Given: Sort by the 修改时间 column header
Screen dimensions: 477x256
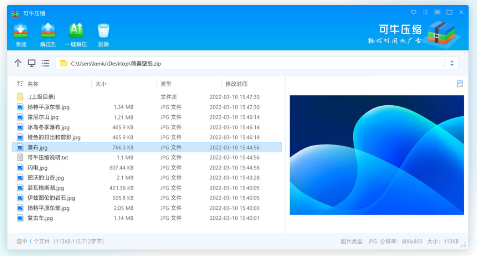Looking at the screenshot, I should tap(237, 84).
